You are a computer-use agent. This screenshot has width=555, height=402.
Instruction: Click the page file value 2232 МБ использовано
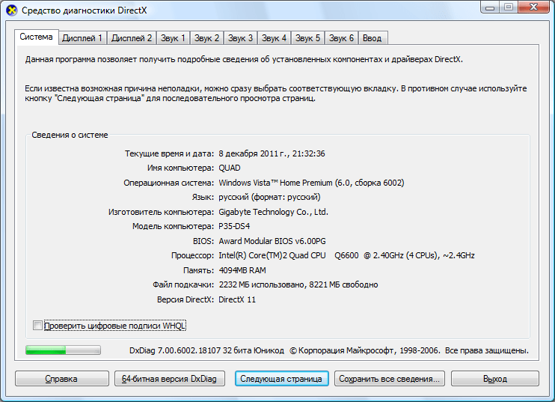tap(262, 284)
